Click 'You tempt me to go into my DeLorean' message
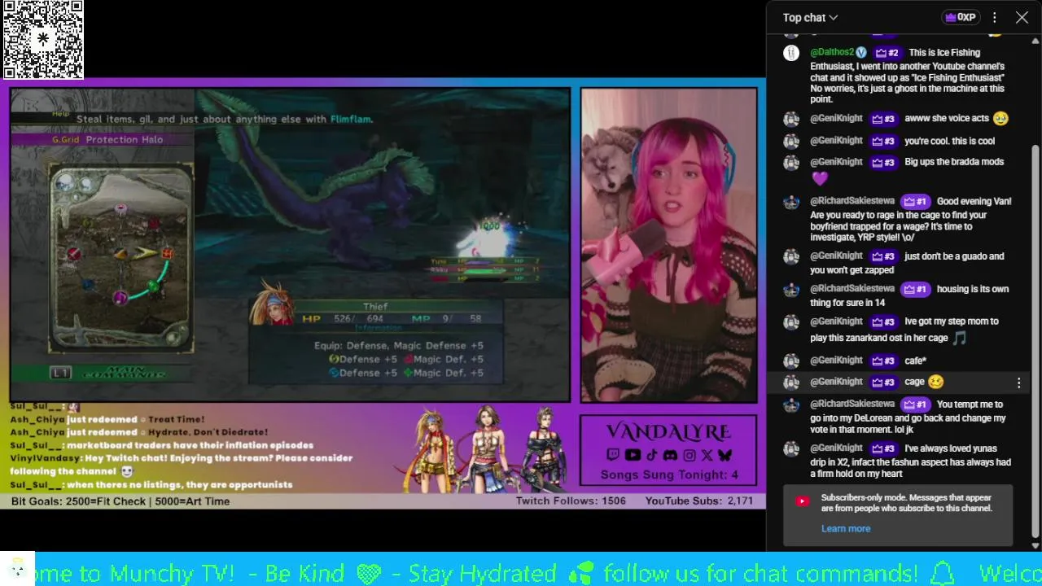1042x586 pixels. tap(908, 418)
